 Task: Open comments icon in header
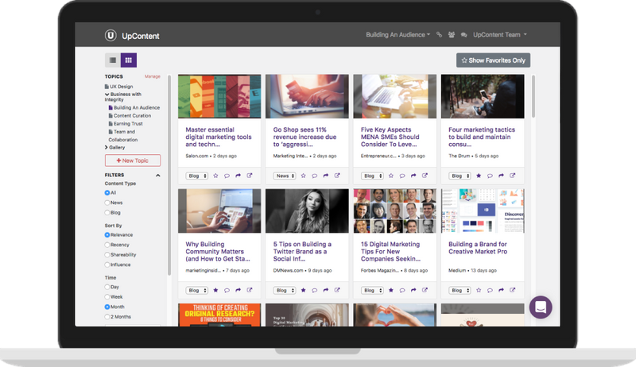coord(464,35)
